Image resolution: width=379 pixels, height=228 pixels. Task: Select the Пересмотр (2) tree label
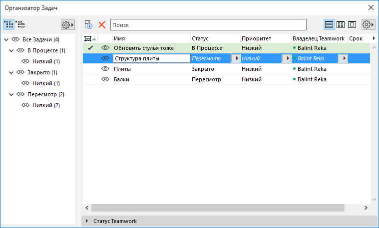point(45,94)
